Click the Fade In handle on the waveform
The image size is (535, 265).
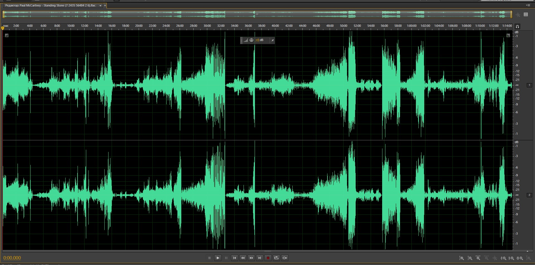[x=7, y=35]
